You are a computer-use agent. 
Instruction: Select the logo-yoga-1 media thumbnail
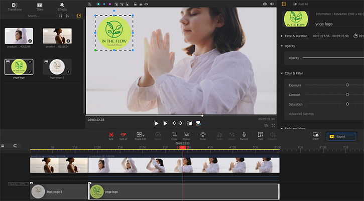click(x=57, y=67)
